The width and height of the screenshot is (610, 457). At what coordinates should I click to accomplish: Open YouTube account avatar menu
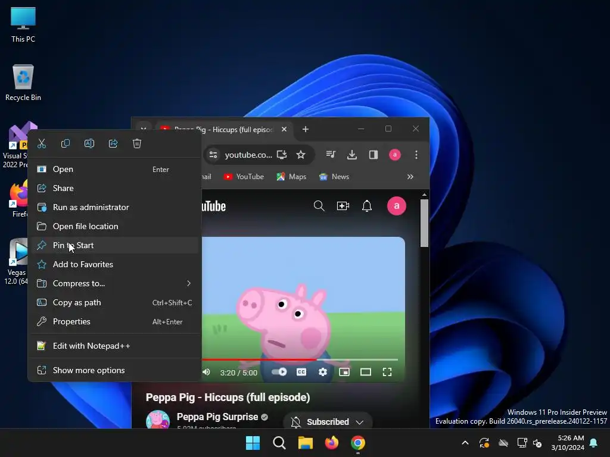pos(396,206)
